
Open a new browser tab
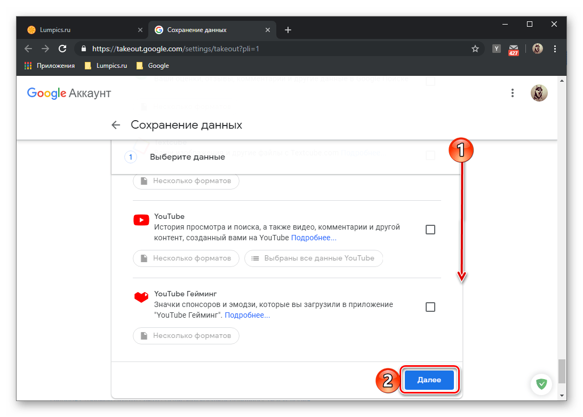(288, 30)
